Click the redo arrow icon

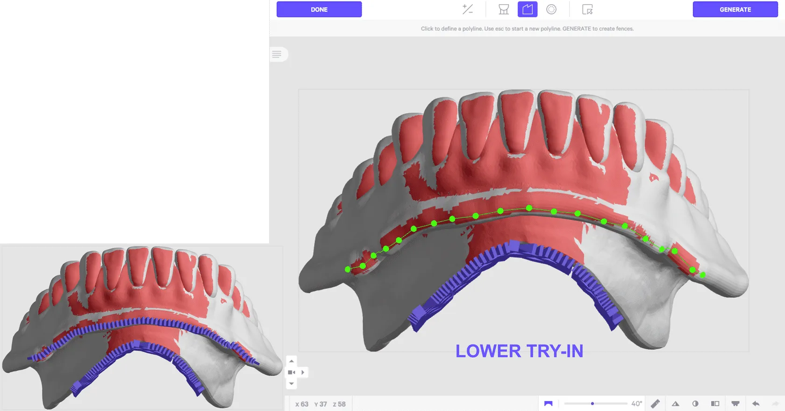(x=775, y=404)
